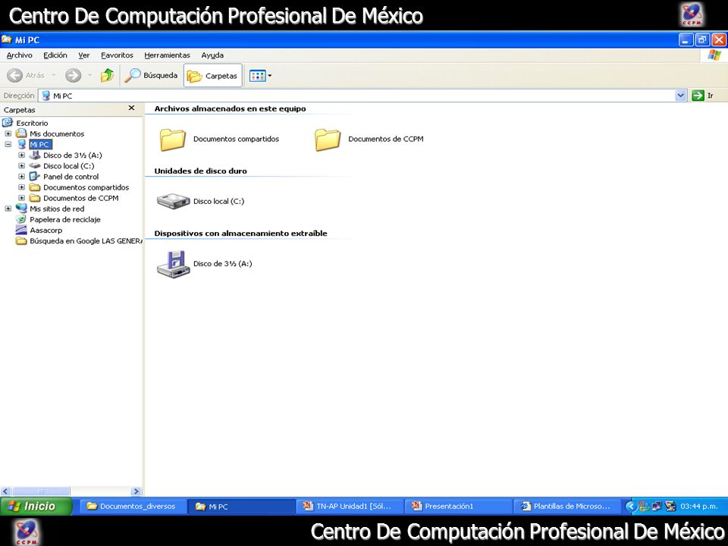The width and height of the screenshot is (728, 546).
Task: Minimize the Mi PC window
Action: point(686,40)
